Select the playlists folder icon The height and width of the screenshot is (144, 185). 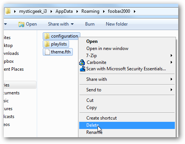point(47,44)
